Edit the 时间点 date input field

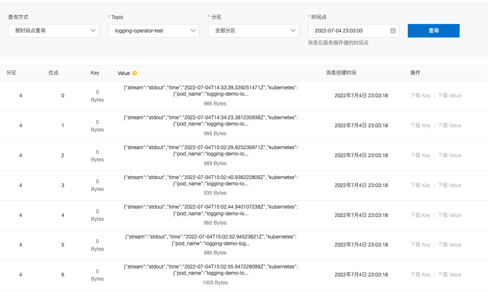(350, 30)
